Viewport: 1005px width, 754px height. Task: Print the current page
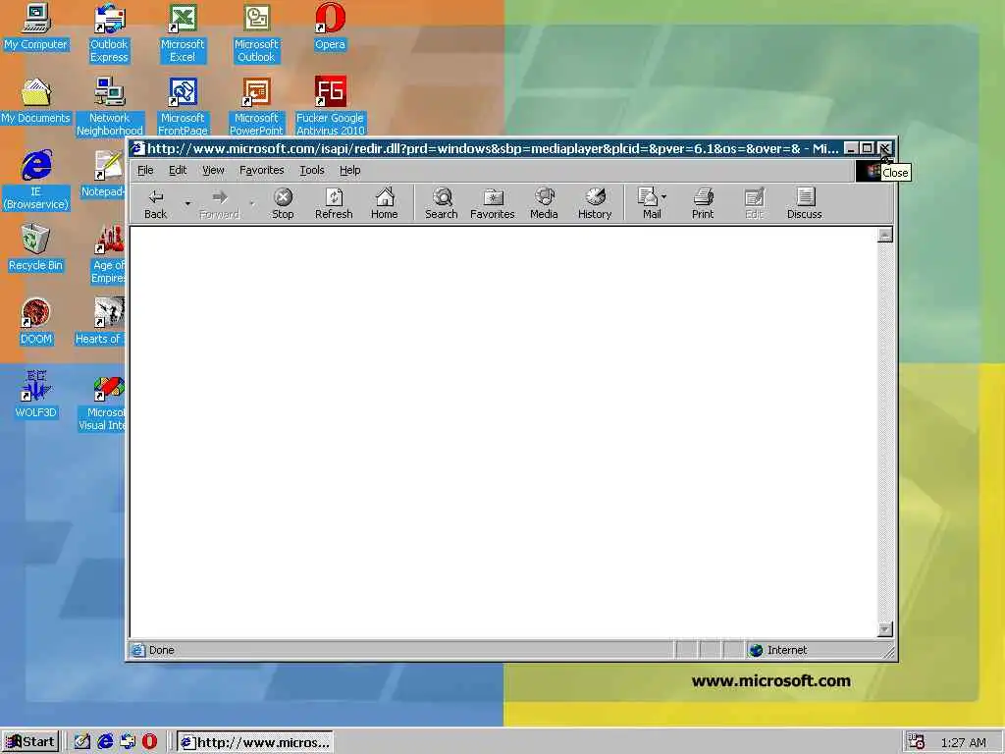(703, 204)
